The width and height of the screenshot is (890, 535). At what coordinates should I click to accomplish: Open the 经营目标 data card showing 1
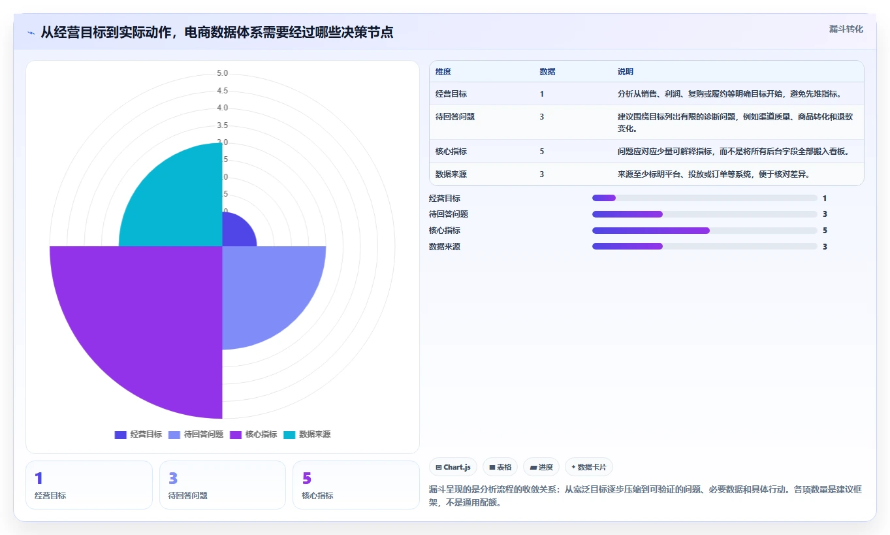[x=89, y=485]
